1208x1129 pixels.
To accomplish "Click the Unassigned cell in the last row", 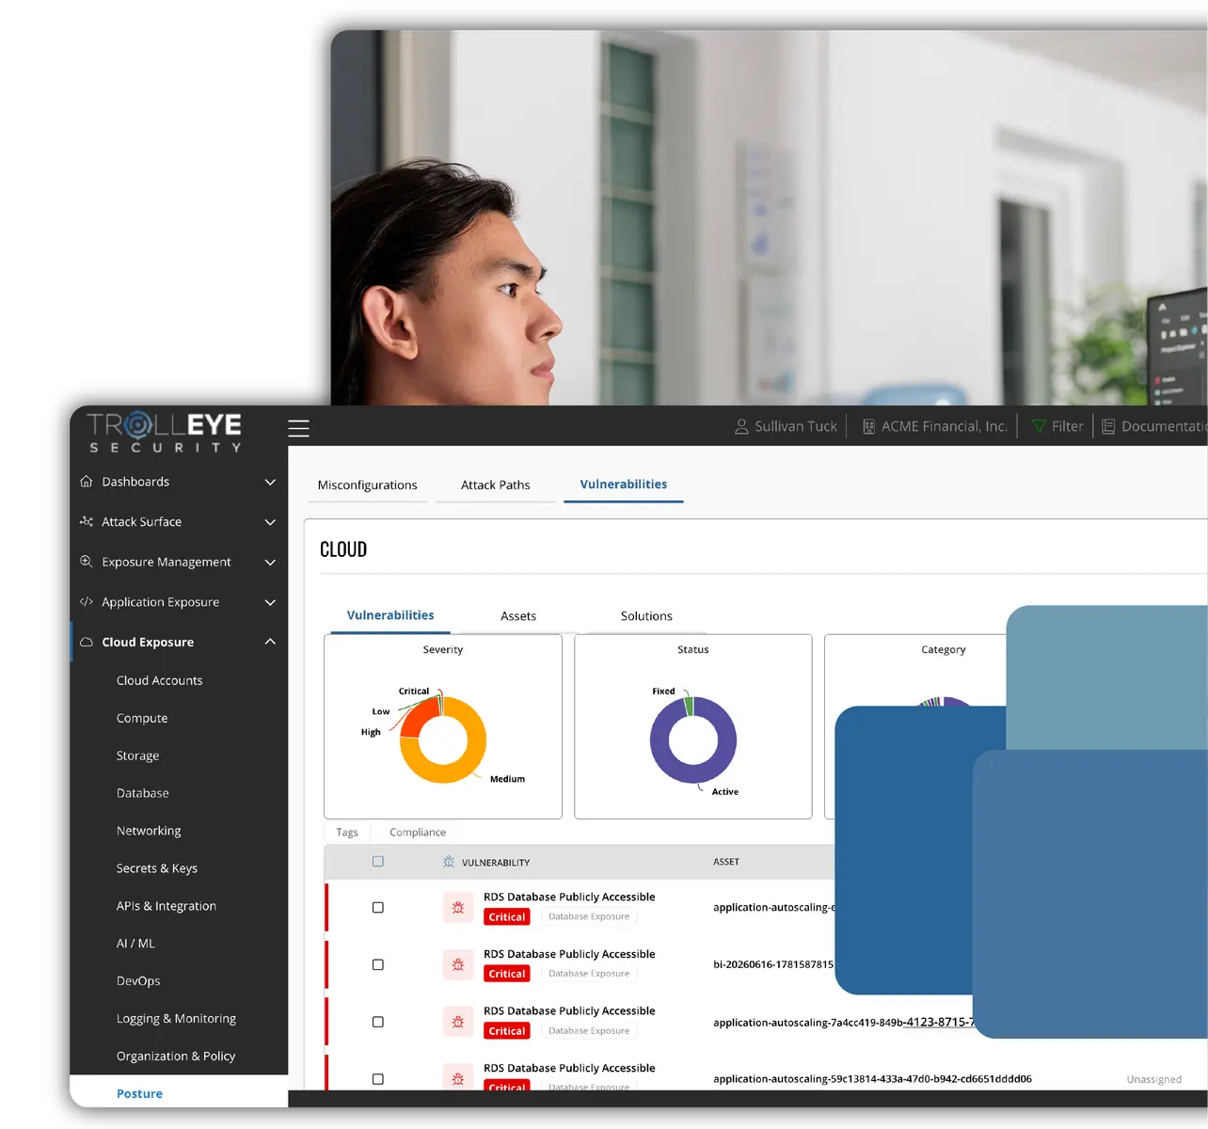I will [1153, 1079].
